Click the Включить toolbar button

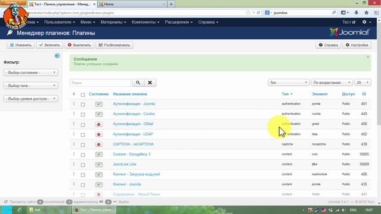click(49, 45)
